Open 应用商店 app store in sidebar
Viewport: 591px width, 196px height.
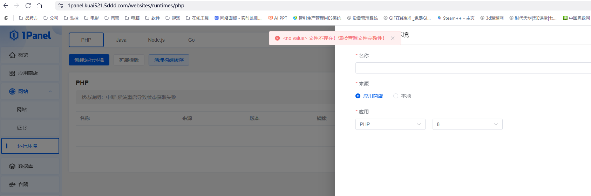pos(30,73)
